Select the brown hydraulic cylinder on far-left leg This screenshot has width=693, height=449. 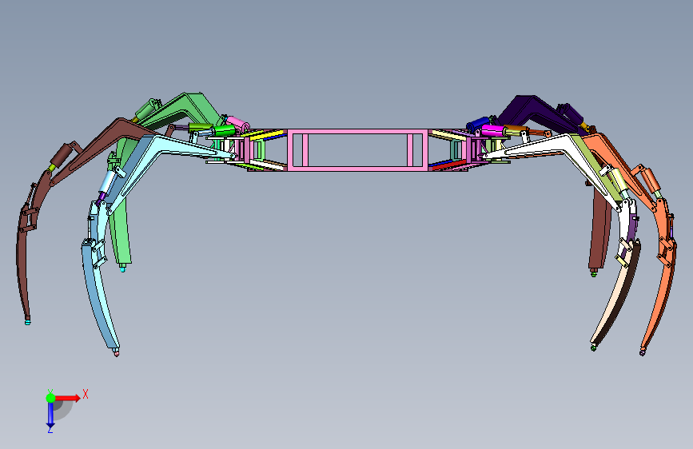pyautogui.click(x=62, y=155)
